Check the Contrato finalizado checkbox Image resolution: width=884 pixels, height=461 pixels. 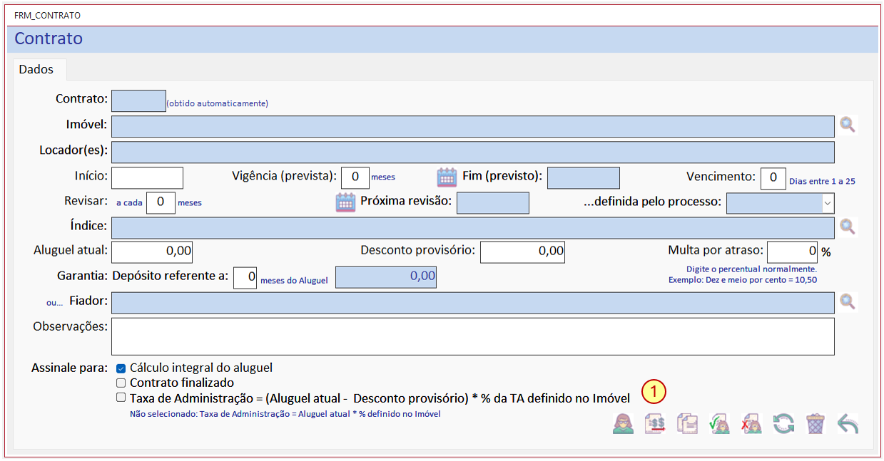[121, 383]
